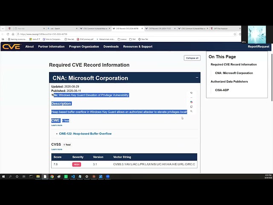Click the CVSS vector string cell
Image resolution: width=273 pixels, height=205 pixels.
click(154, 164)
